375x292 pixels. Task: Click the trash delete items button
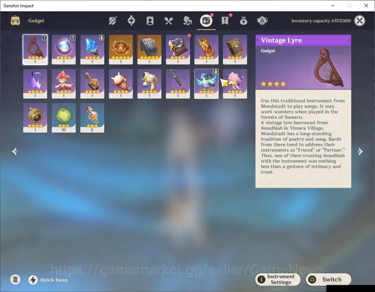[x=15, y=279]
